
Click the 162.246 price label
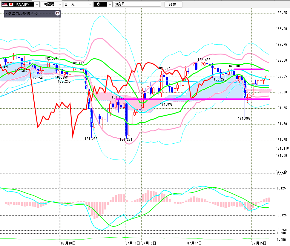tap(37, 78)
